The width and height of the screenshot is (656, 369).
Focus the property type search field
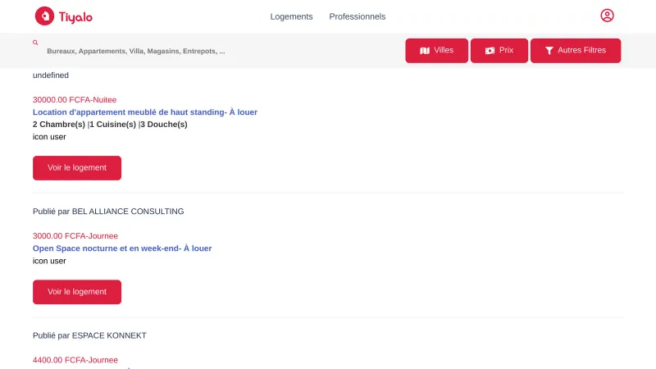(136, 51)
